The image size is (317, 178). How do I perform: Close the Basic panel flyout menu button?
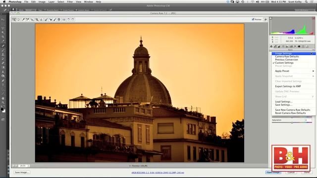click(314, 49)
